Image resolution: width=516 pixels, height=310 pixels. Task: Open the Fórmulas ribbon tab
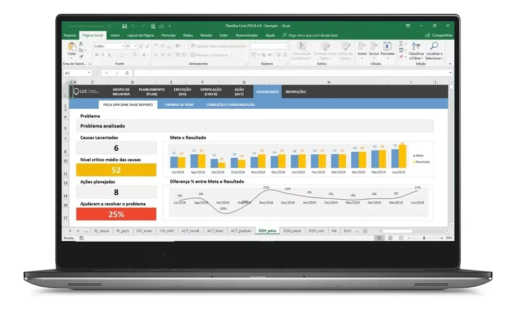168,35
